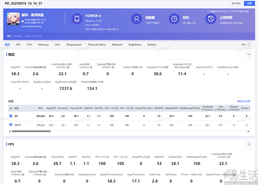Collapse the 概览 section with chevron
258x185 pixels.
(x=249, y=54)
